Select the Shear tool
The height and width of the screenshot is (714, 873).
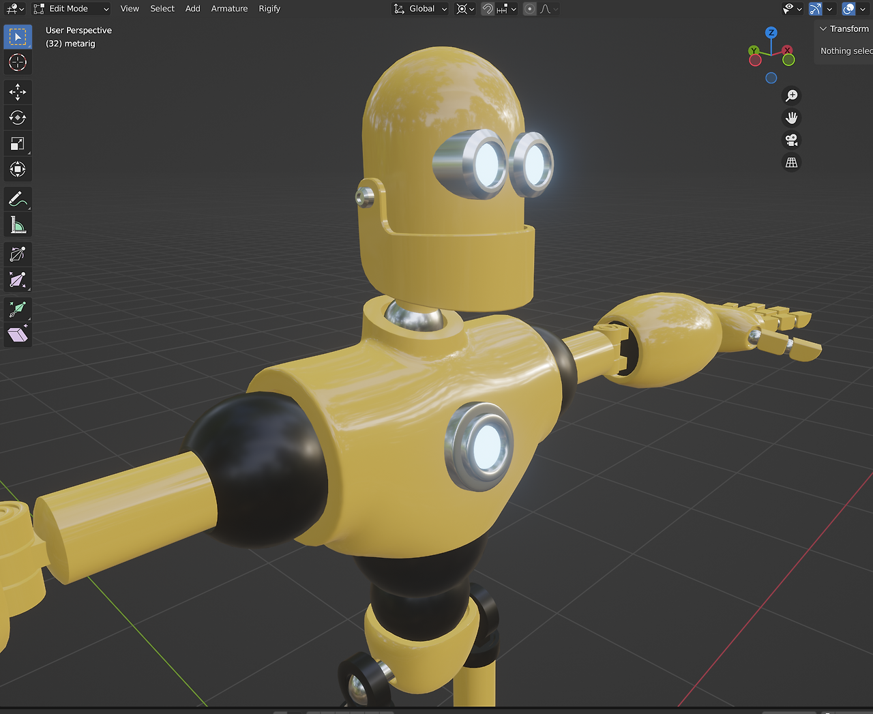coord(18,335)
